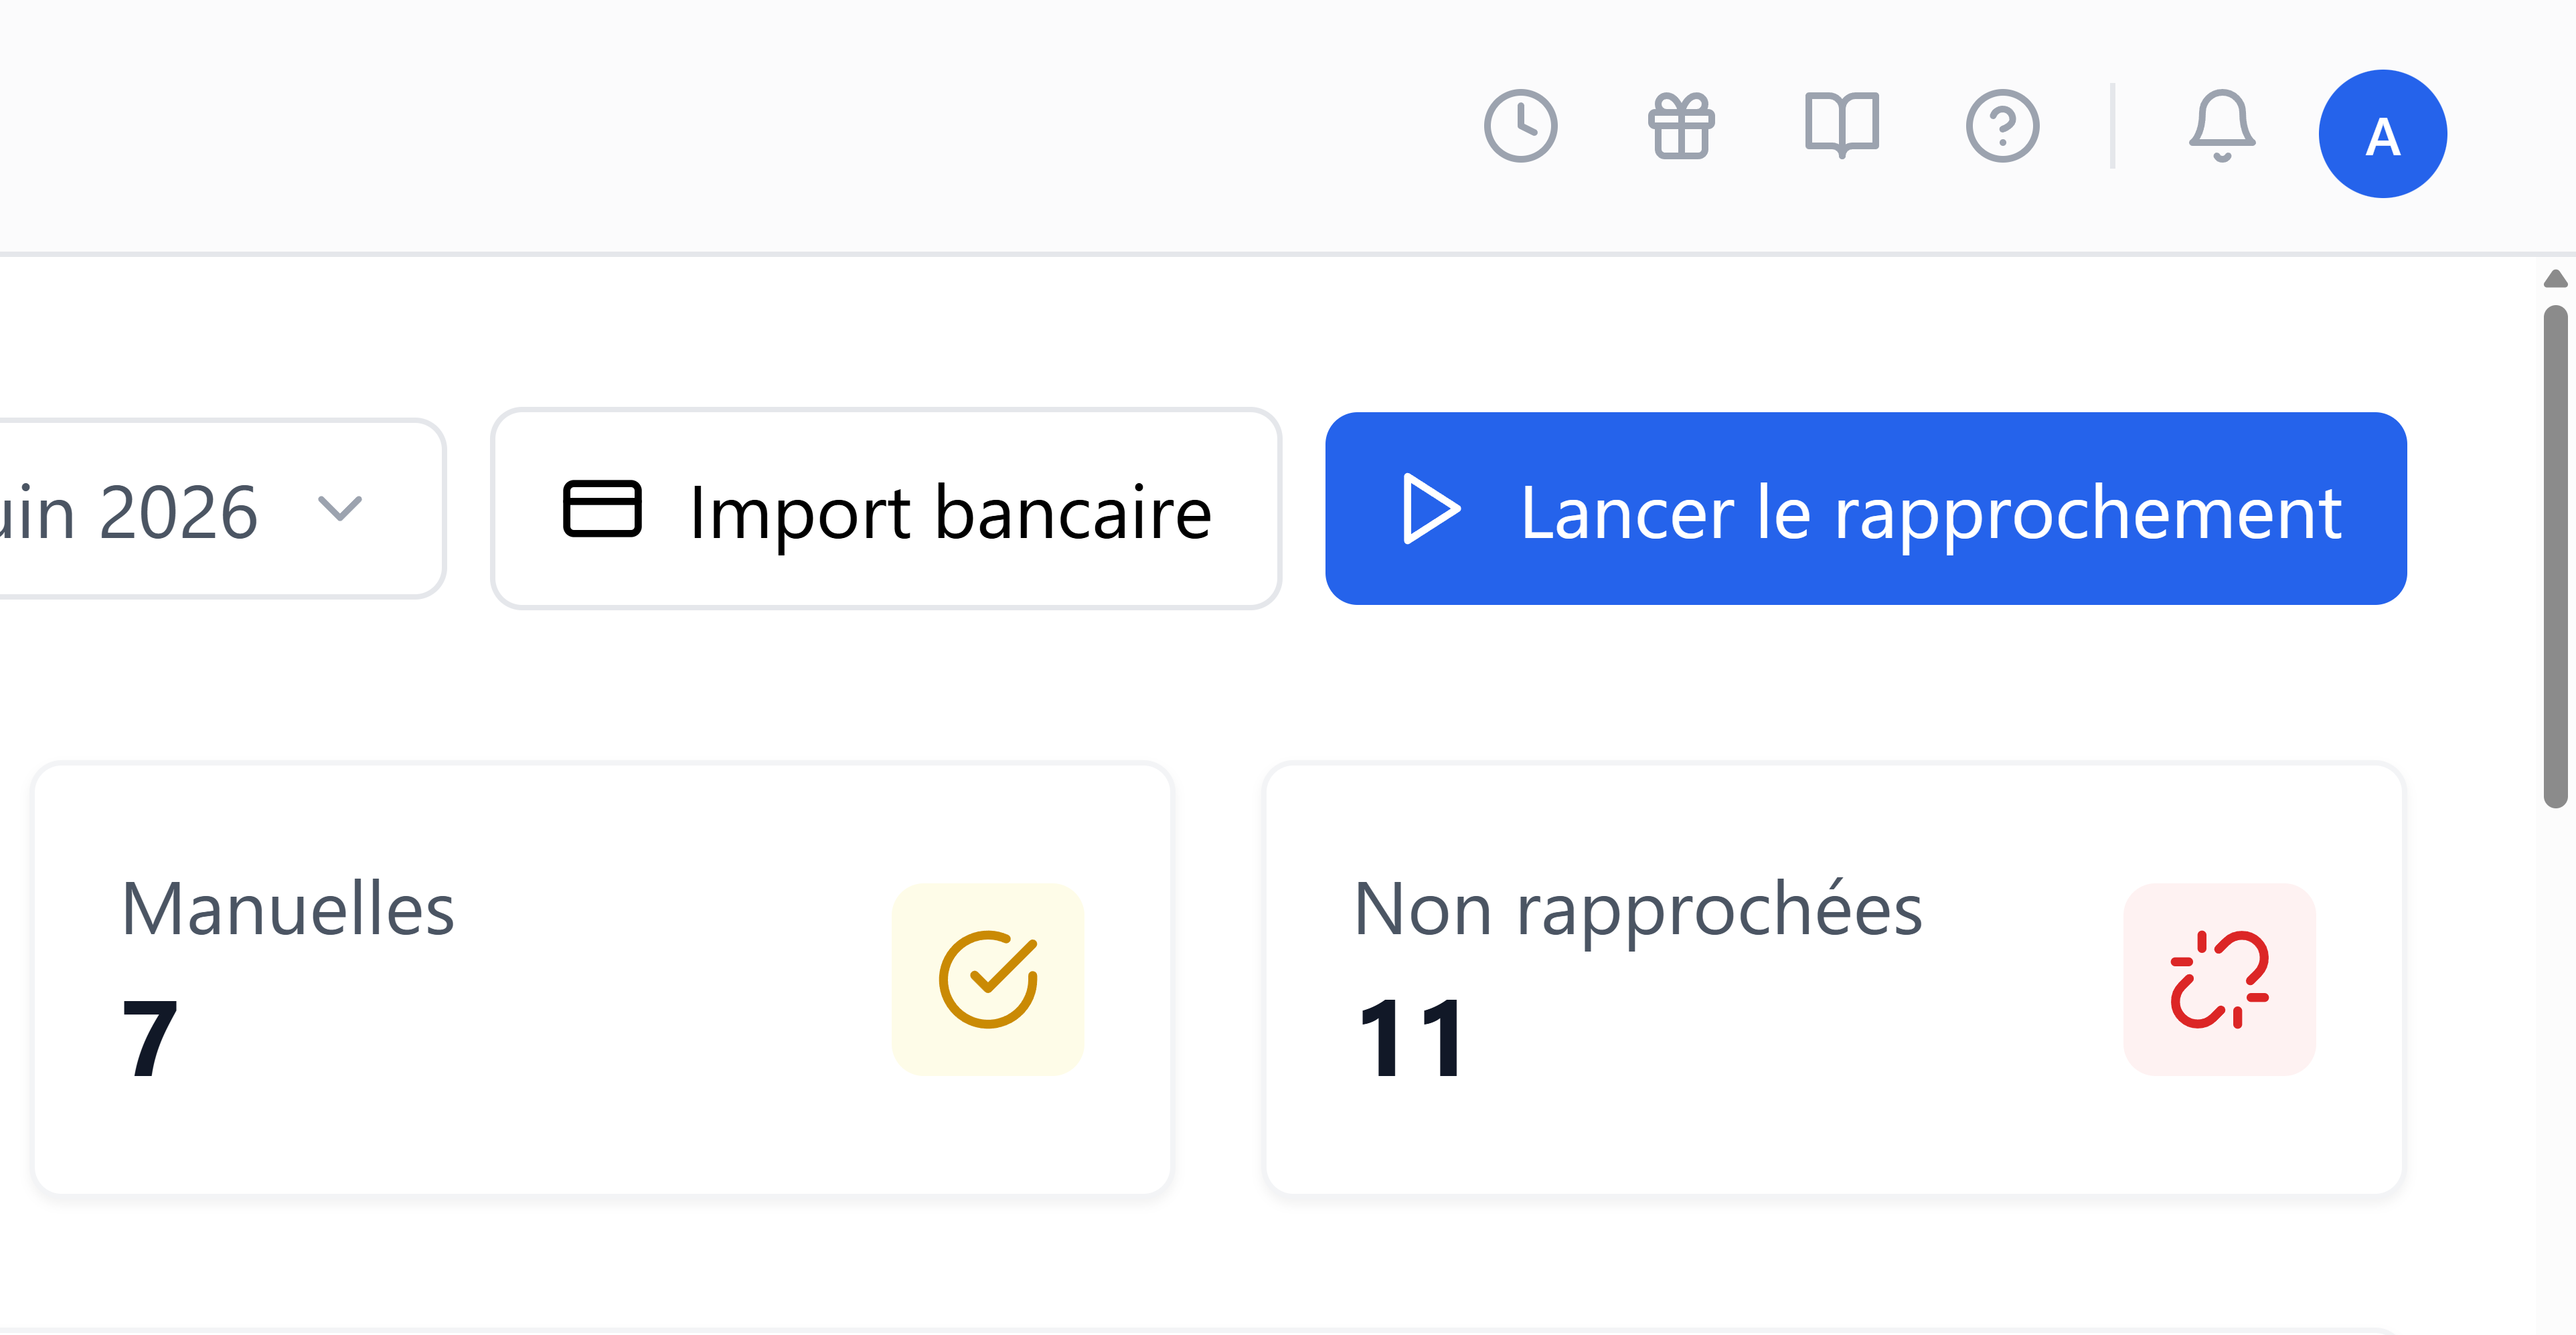Click the chevron beside 2026
The image size is (2576, 1335).
tap(340, 509)
